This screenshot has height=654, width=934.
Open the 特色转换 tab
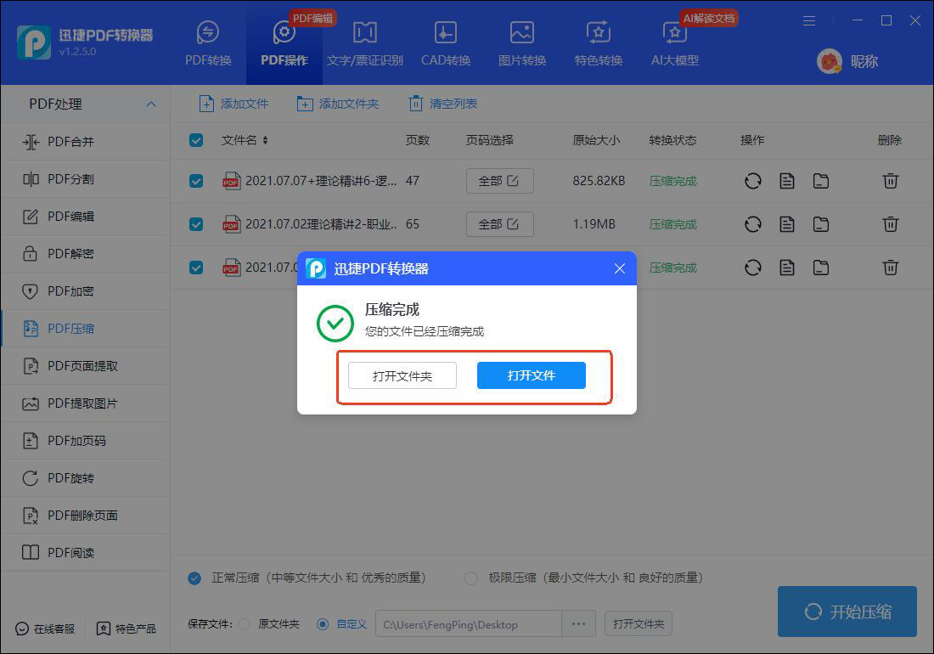click(599, 43)
